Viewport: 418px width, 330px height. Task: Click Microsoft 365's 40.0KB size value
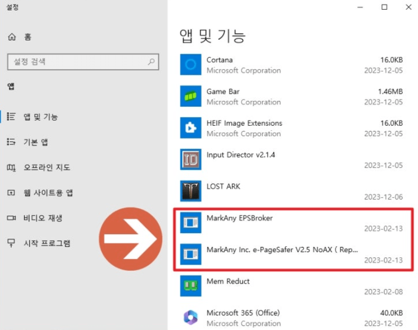(x=391, y=312)
